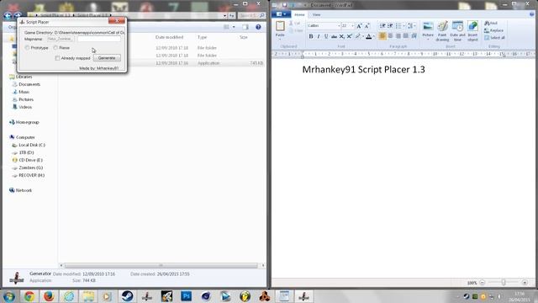Click Replace in WordPad Editing group
The width and height of the screenshot is (538, 303).
tap(493, 30)
